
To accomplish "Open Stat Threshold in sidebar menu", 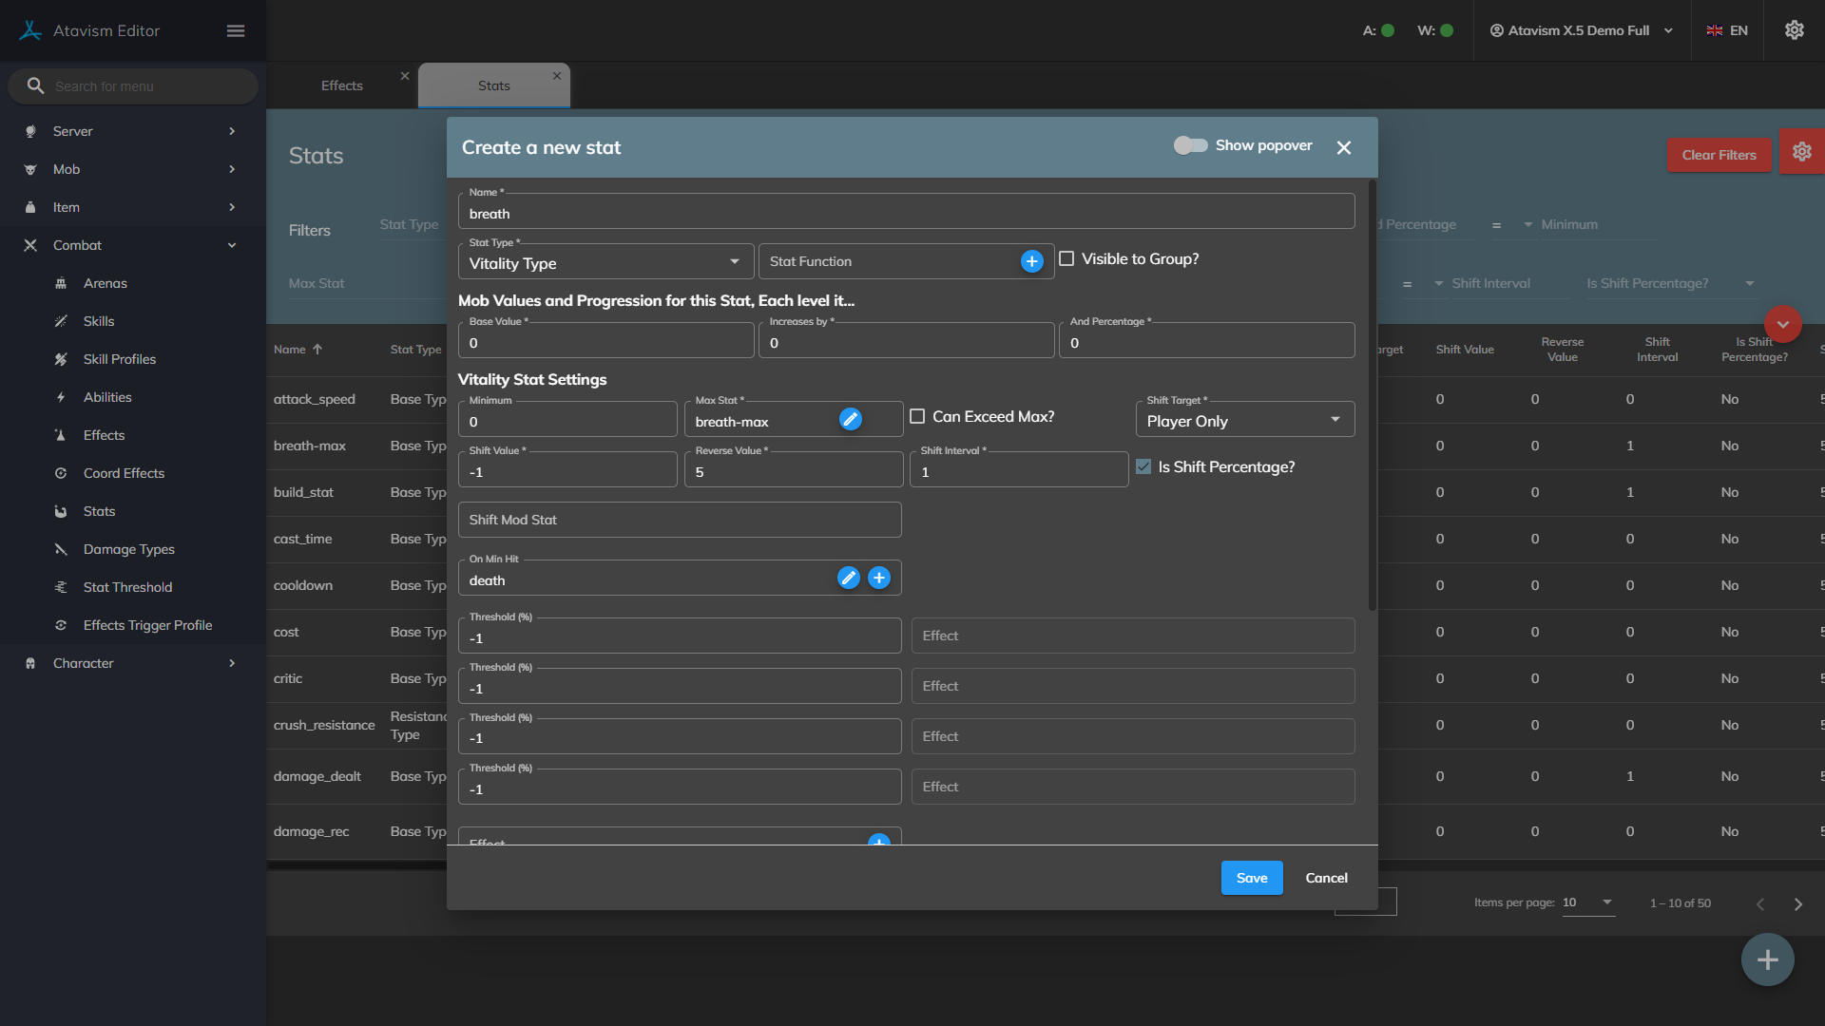I will [x=127, y=587].
